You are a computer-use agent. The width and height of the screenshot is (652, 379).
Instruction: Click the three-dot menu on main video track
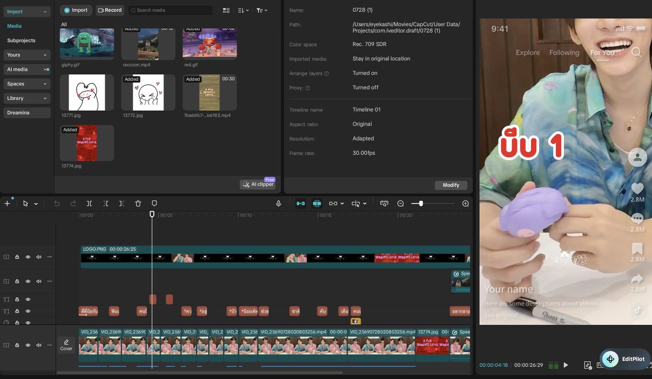click(49, 345)
